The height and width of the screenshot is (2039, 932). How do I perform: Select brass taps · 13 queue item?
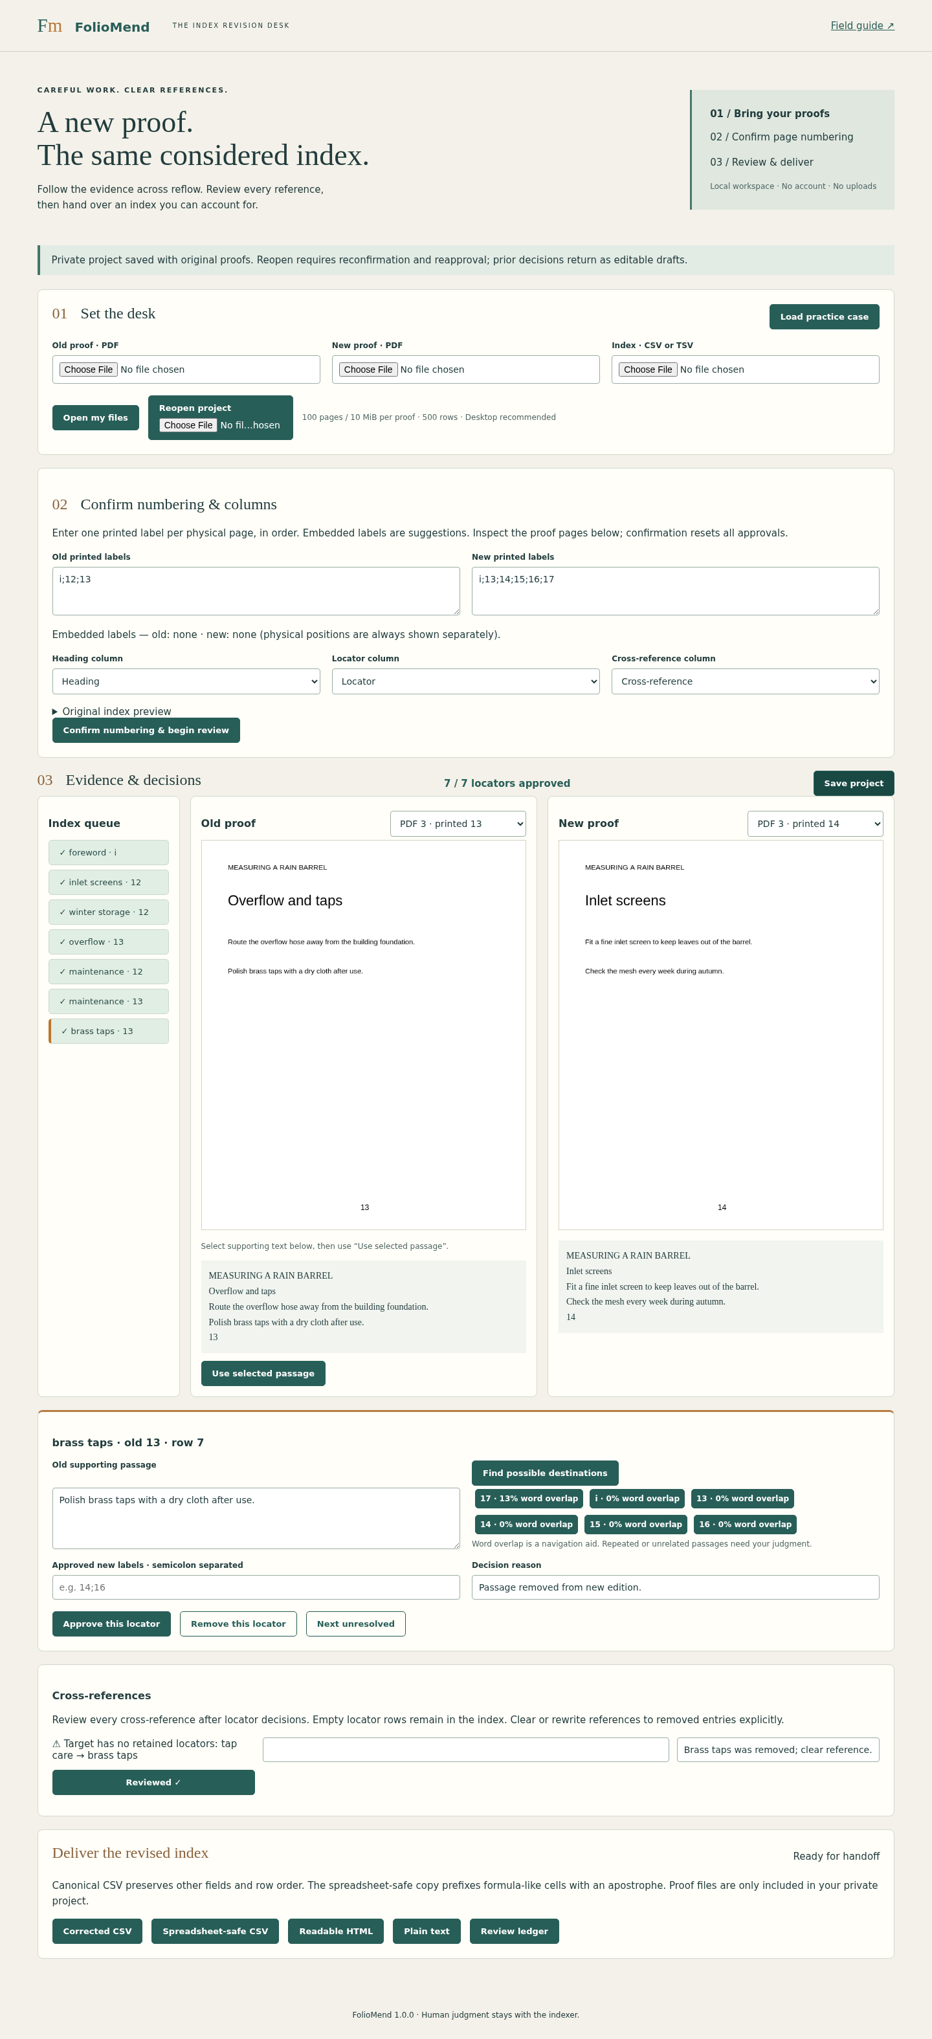pos(109,1031)
